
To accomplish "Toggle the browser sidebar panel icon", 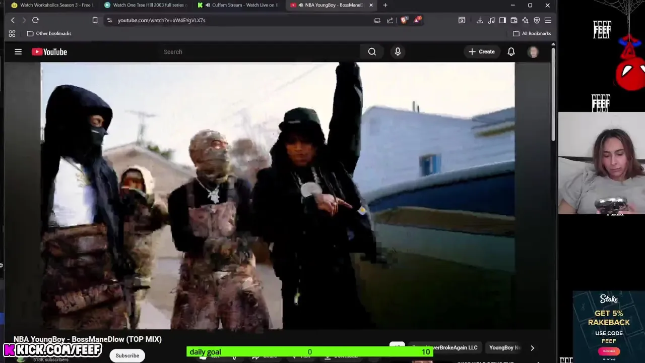I will [x=502, y=20].
